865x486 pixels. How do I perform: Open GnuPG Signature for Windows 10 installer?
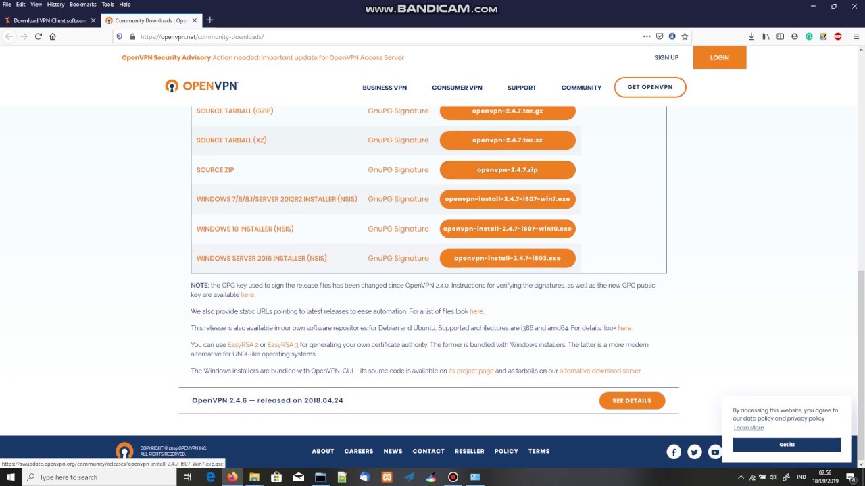click(x=398, y=229)
